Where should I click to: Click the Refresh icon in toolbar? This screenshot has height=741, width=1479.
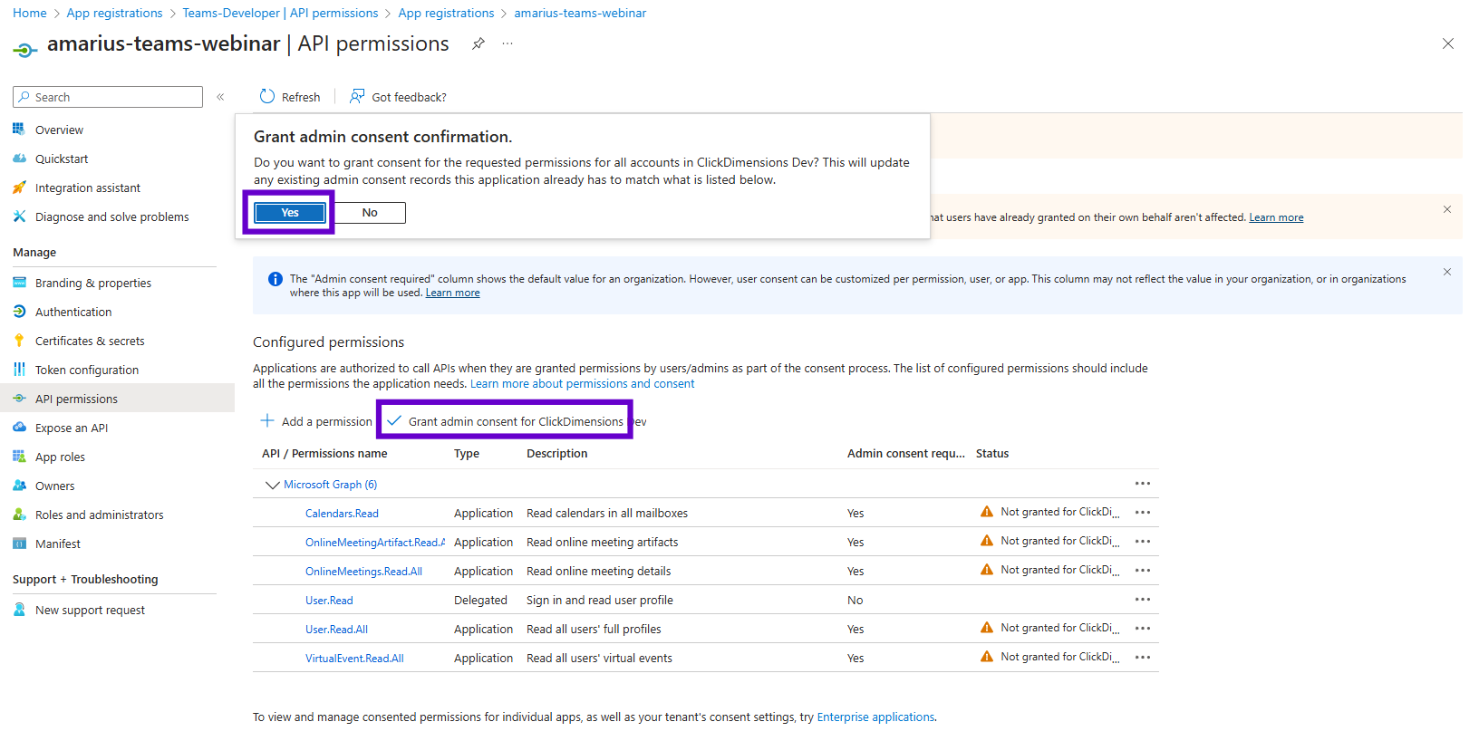[267, 96]
